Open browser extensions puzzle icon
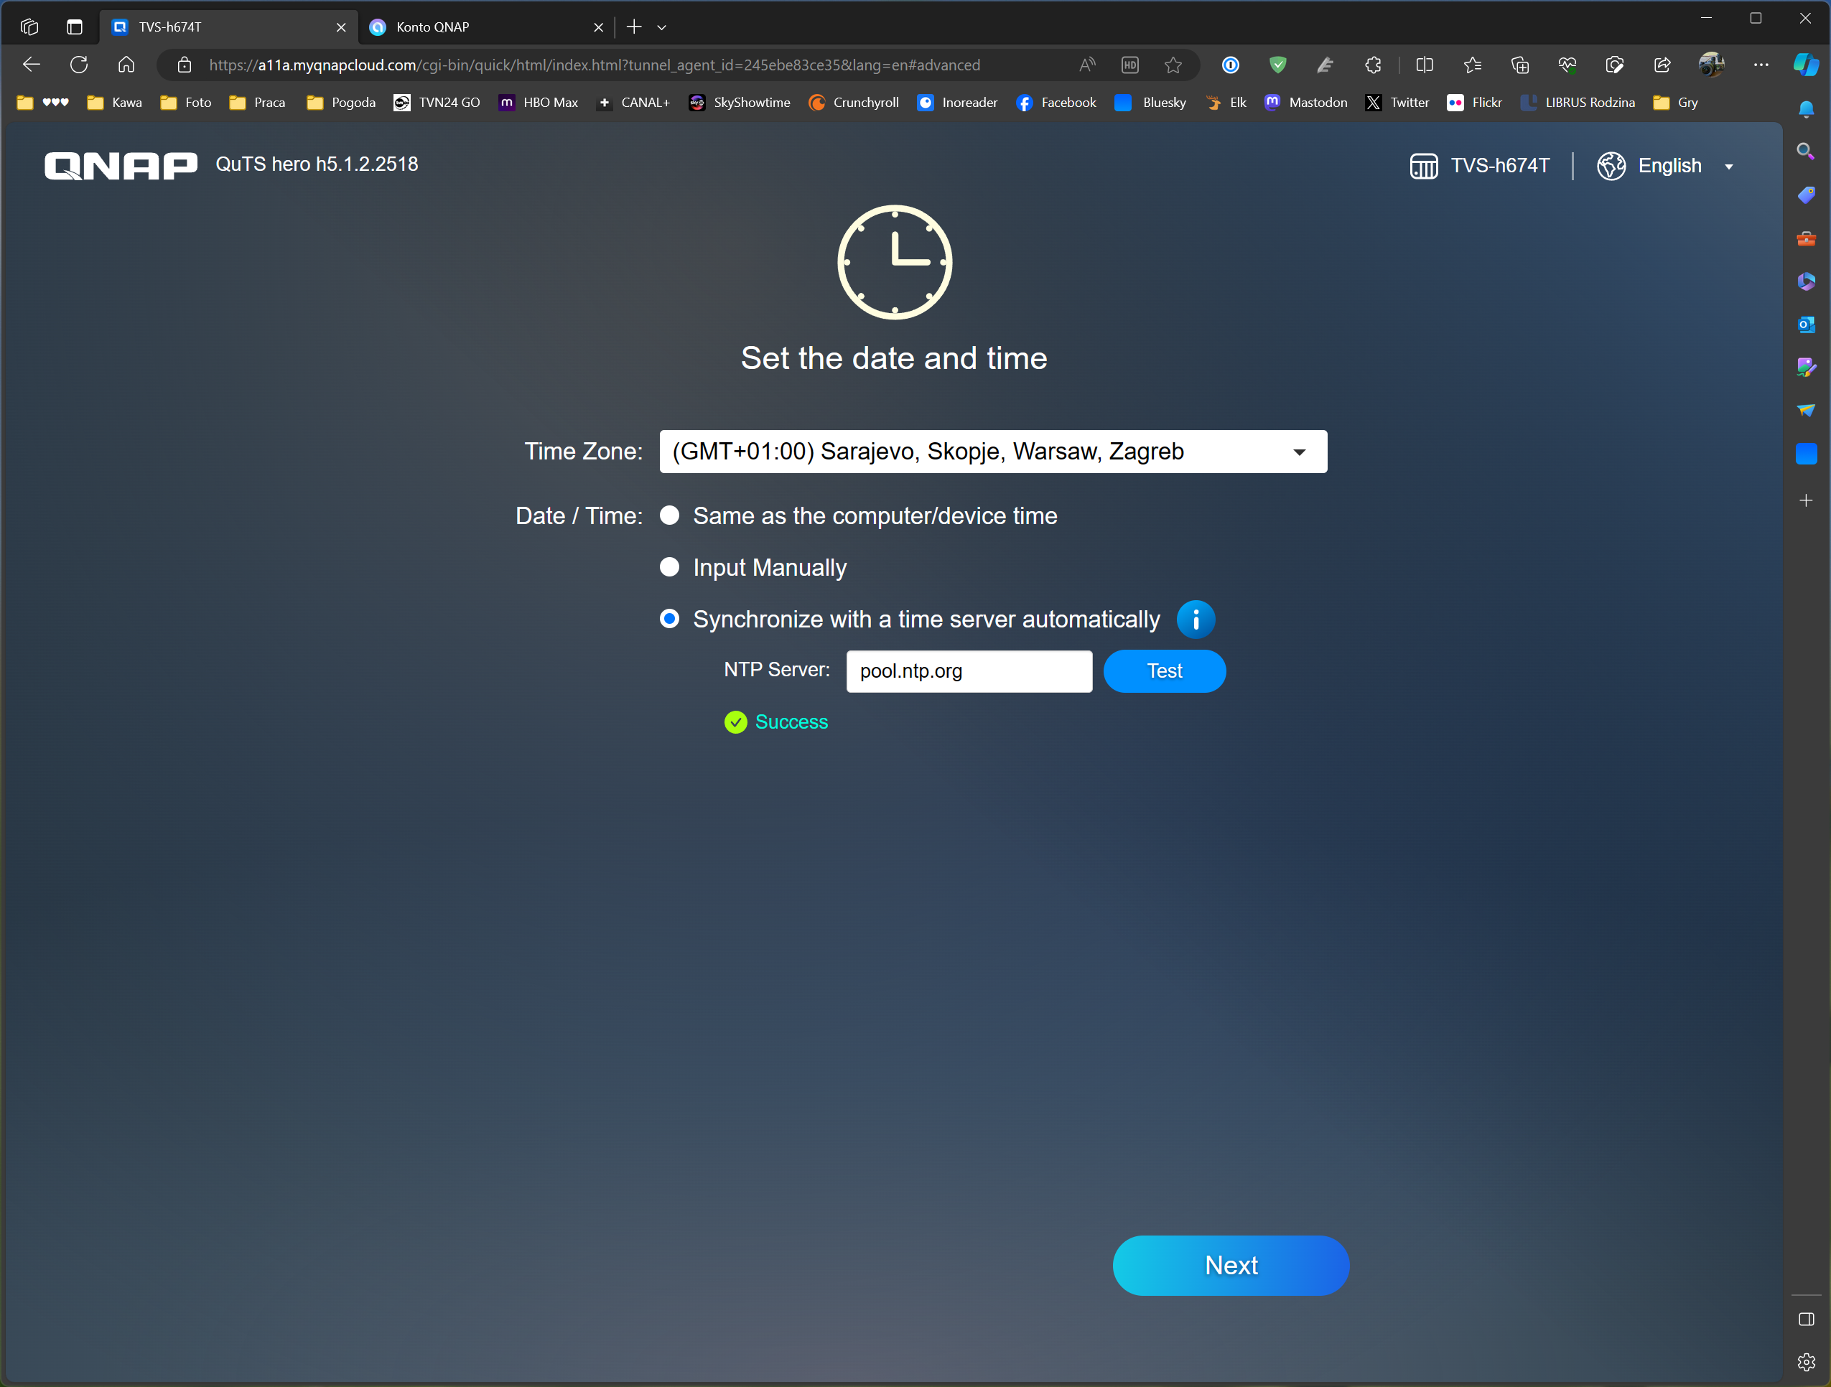1831x1387 pixels. tap(1373, 65)
